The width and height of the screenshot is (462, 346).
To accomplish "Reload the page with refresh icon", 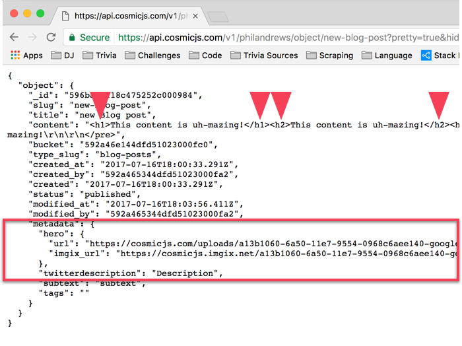I will (51, 37).
